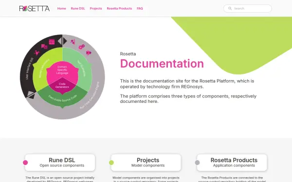Open the Rosetta Products application components card
Image resolution: width=292 pixels, height=182 pixels.
pos(232,163)
